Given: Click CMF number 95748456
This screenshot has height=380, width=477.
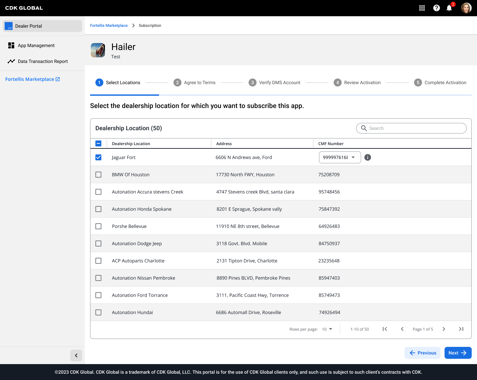Looking at the screenshot, I should click(329, 192).
